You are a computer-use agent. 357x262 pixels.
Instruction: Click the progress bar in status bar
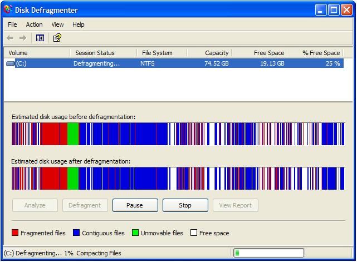click(x=268, y=253)
